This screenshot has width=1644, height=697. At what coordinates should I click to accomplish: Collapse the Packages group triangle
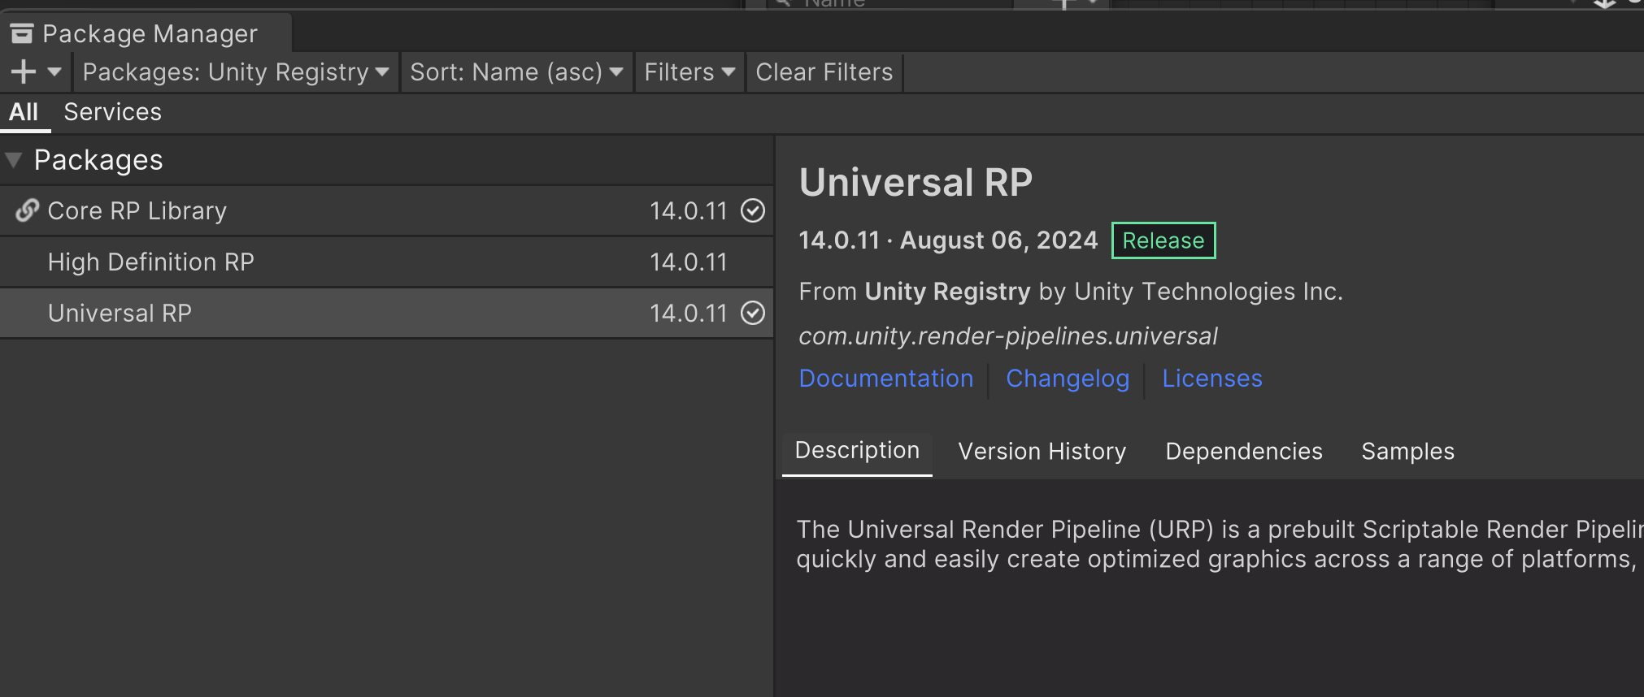pos(14,160)
